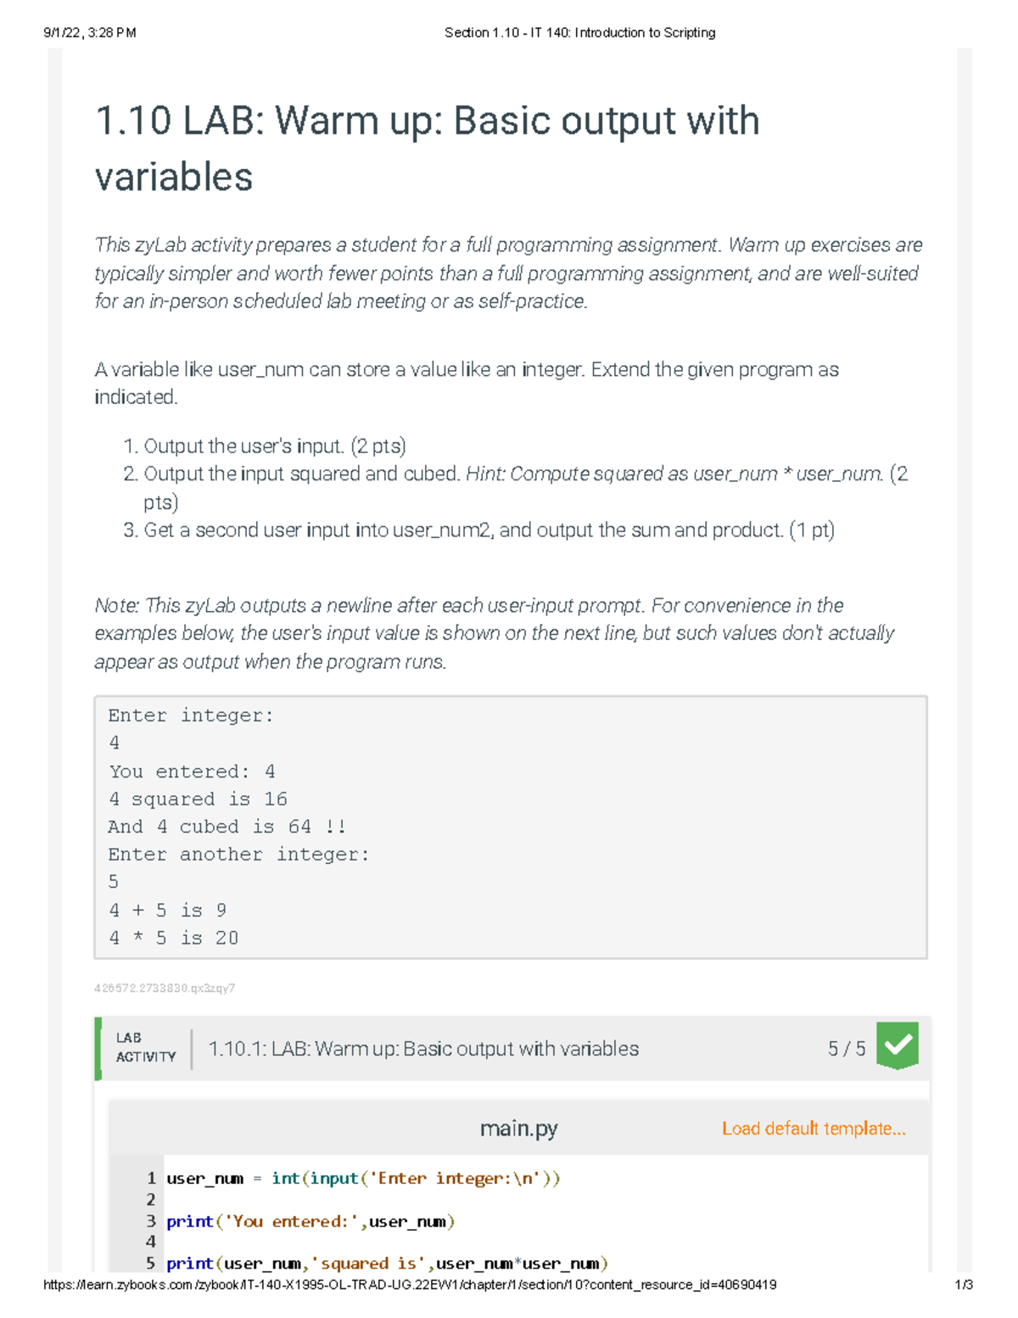The width and height of the screenshot is (1018, 1318).
Task: Click the lab heading 'Basic output with variables'
Action: [x=427, y=148]
